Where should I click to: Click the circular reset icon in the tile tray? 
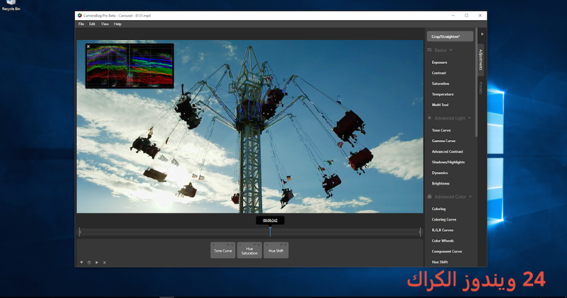click(x=89, y=263)
